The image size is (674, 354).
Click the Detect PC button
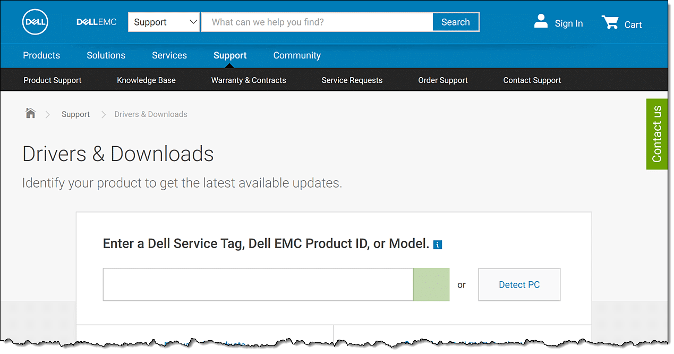pos(519,285)
